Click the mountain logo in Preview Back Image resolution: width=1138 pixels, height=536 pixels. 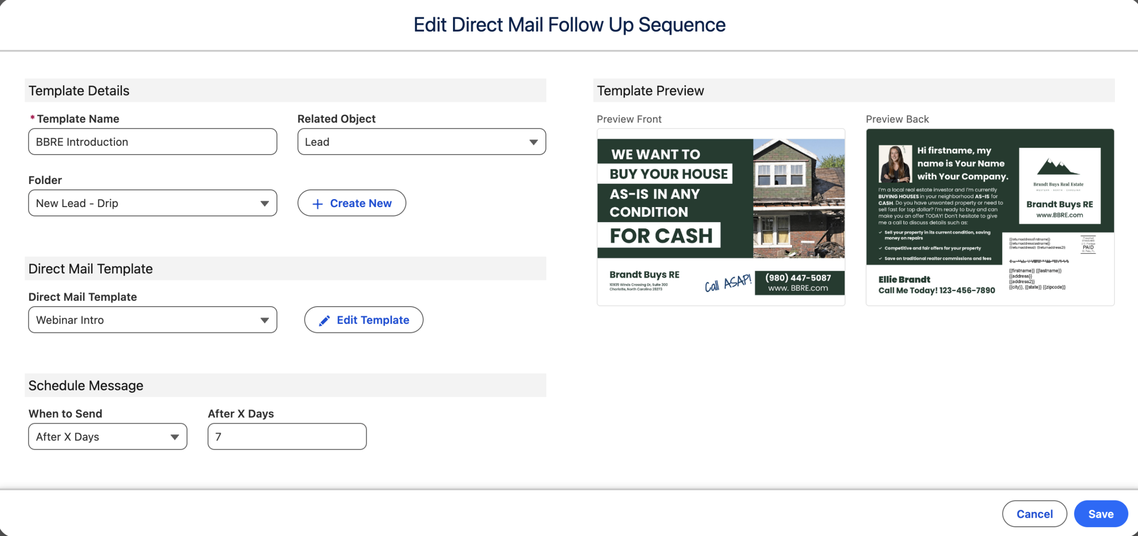(1058, 167)
